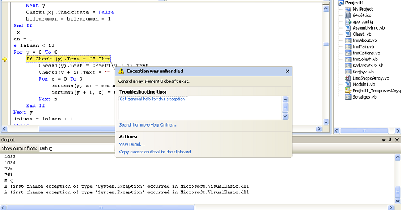Click the KadarKWSP2.vb form icon
The width and height of the screenshot is (402, 210).
click(x=348, y=66)
